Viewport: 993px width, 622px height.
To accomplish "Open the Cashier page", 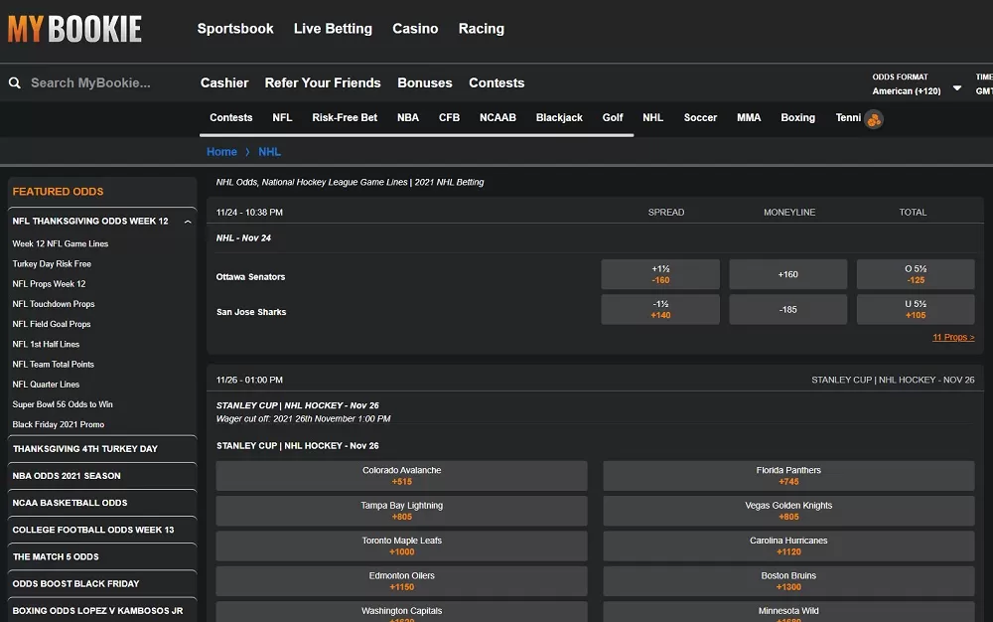I will point(224,83).
